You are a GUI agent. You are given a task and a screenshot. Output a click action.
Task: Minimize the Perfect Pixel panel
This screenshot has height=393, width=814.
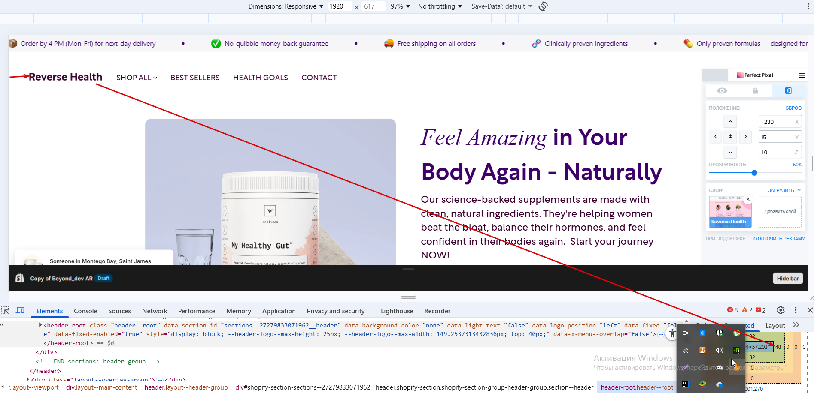(715, 75)
